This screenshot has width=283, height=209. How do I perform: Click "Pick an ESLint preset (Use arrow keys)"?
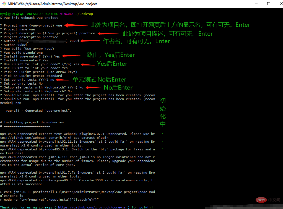[39, 72]
